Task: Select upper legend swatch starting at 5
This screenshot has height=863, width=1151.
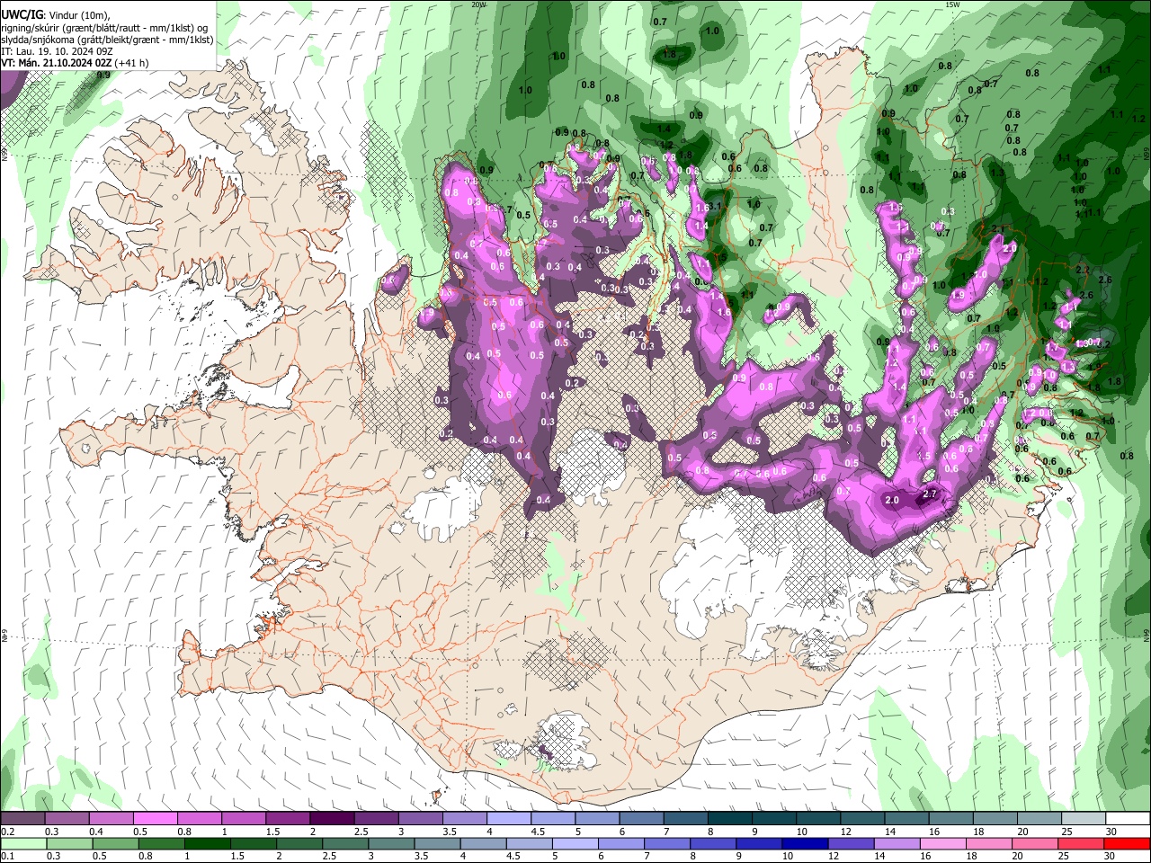Action: tap(596, 819)
